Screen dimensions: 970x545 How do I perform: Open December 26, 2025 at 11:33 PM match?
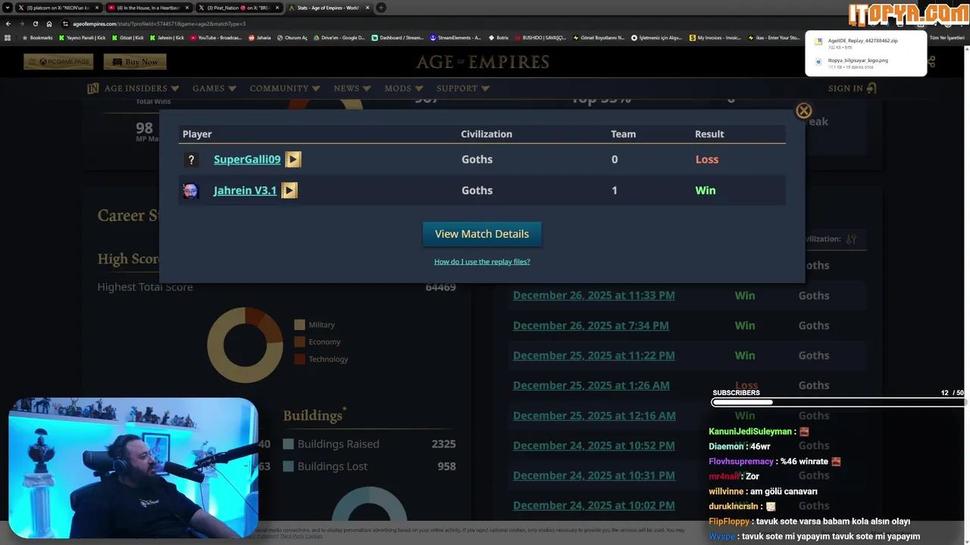point(594,295)
